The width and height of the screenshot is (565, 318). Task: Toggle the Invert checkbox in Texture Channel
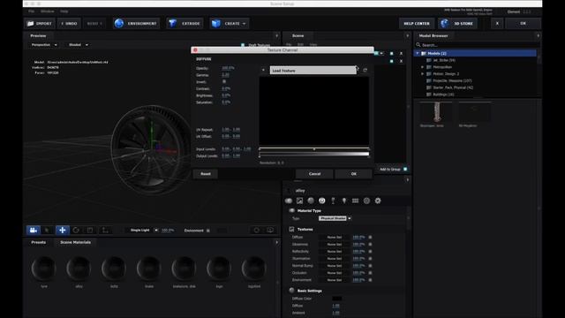(x=224, y=82)
